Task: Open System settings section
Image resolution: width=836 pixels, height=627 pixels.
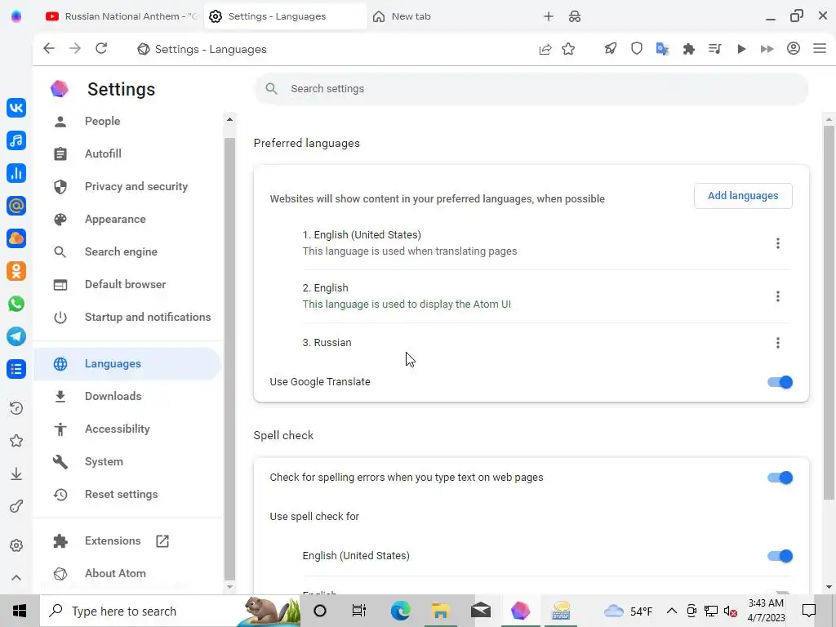Action: pos(127,461)
